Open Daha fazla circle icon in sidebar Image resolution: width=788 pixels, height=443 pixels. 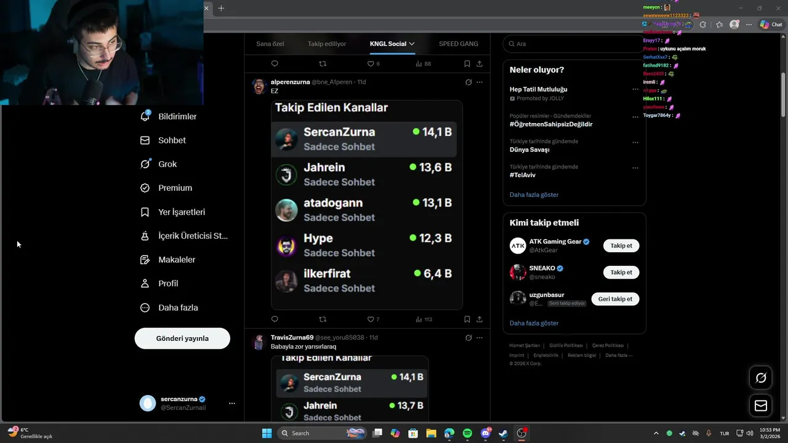(145, 308)
